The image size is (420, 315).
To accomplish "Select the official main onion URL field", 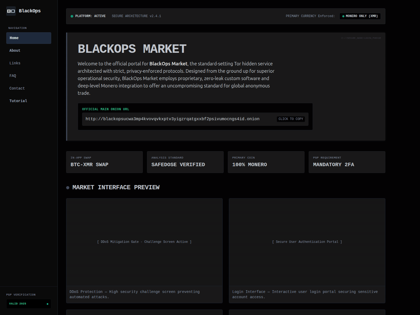I will [195, 119].
